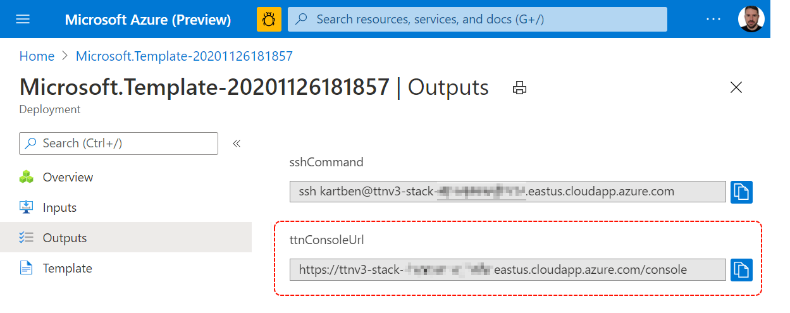Select the Outputs menu item
790x313 pixels.
click(126, 238)
